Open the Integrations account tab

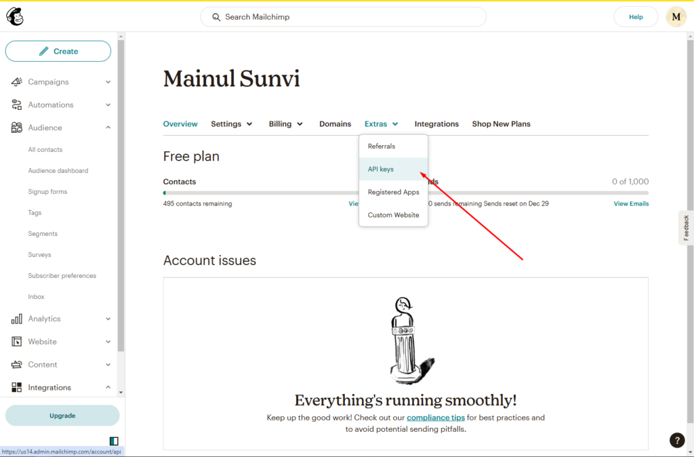click(x=436, y=124)
